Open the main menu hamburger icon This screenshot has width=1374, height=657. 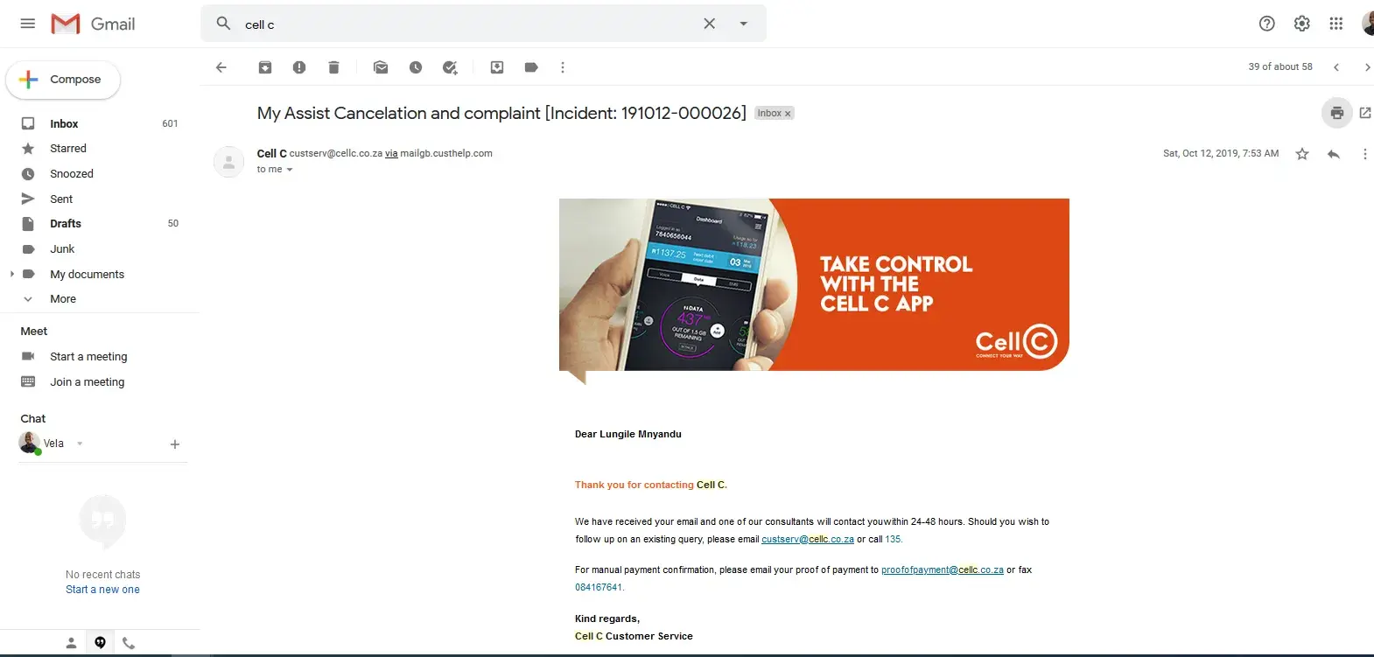coord(28,24)
